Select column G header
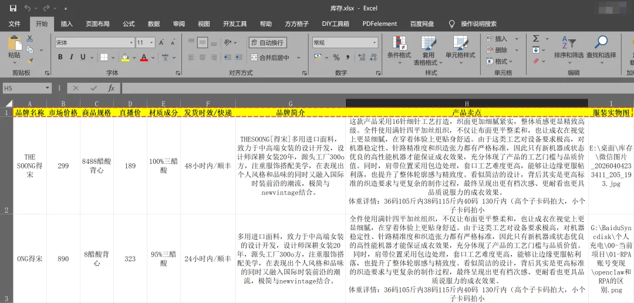Image resolution: width=634 pixels, height=303 pixels. pos(291,103)
